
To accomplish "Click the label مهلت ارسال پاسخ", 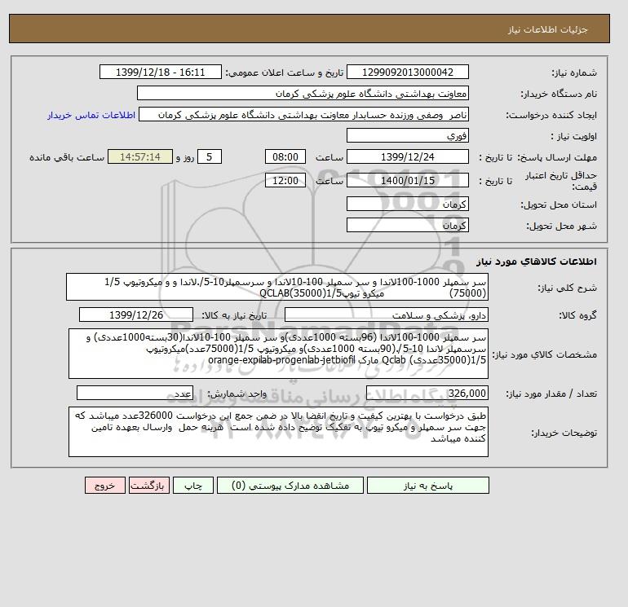I will click(558, 157).
